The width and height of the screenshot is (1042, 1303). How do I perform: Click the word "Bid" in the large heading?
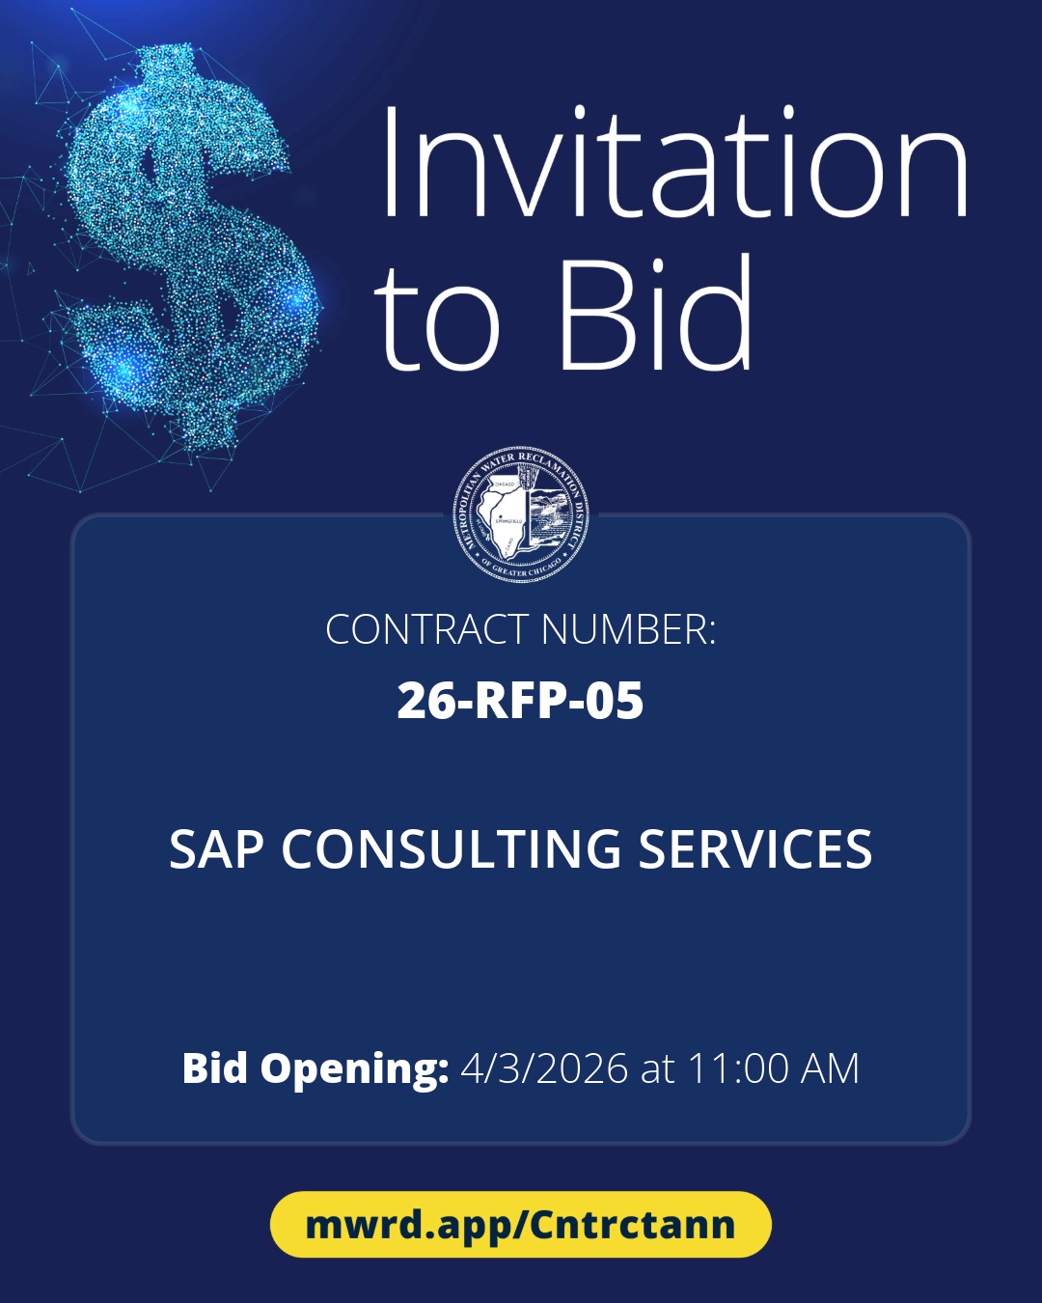coord(655,314)
